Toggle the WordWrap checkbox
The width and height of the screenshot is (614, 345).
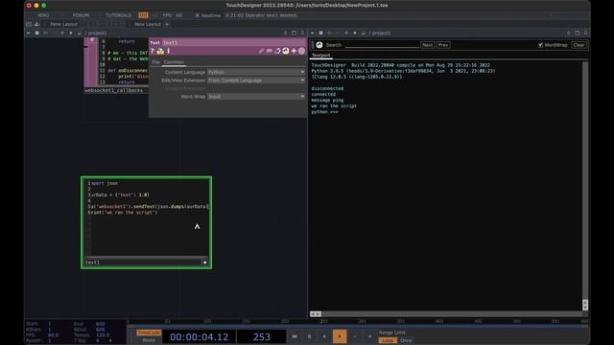point(540,45)
